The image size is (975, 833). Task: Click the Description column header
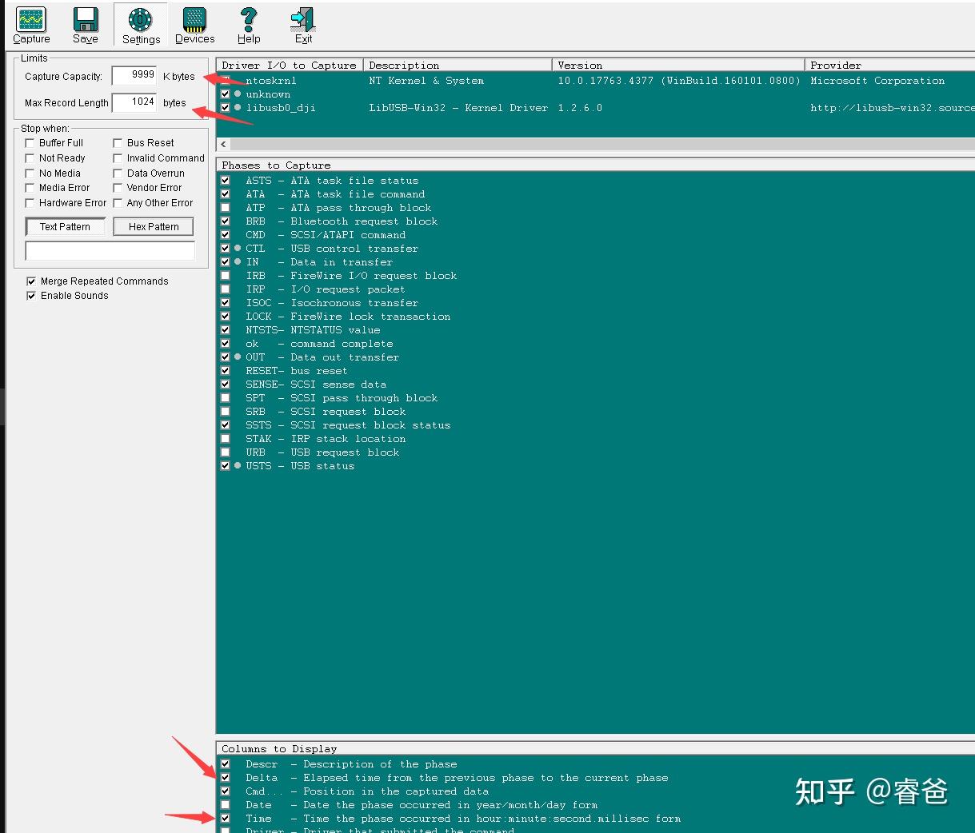click(x=458, y=66)
